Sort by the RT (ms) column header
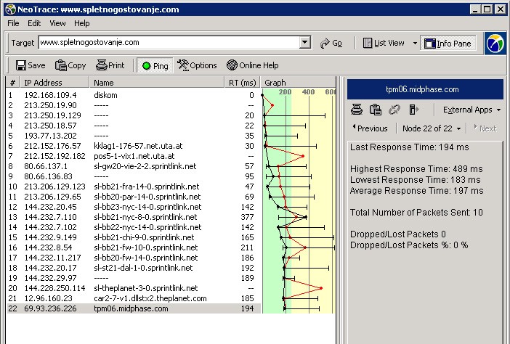The width and height of the screenshot is (510, 344). 243,83
